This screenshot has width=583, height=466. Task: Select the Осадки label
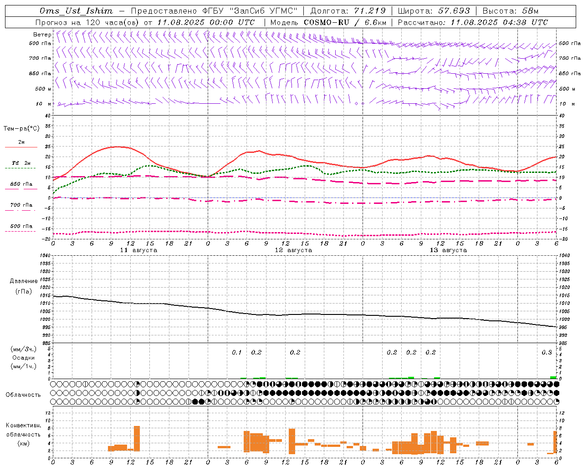(23, 358)
